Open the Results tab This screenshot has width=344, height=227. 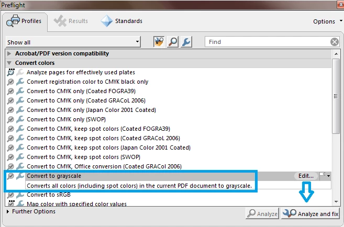pos(71,21)
